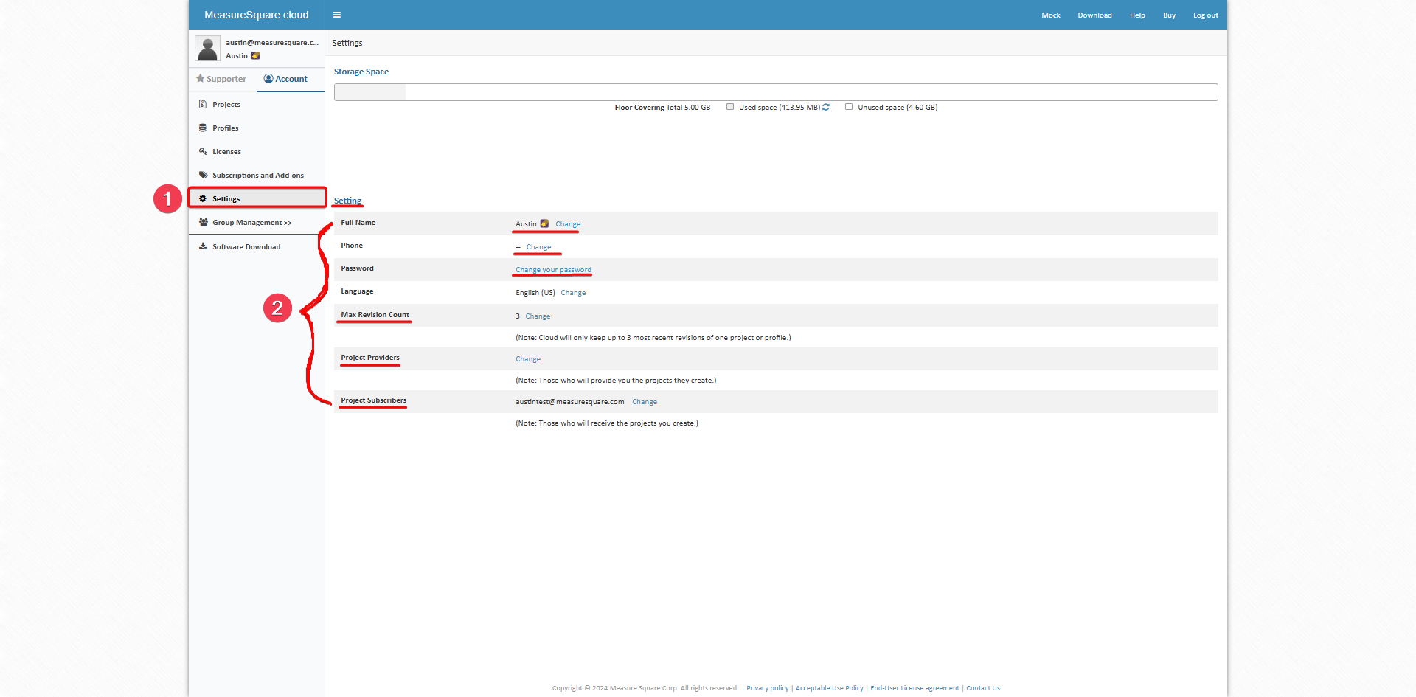This screenshot has width=1416, height=697.
Task: Open Download from the top bar
Action: pos(1094,15)
